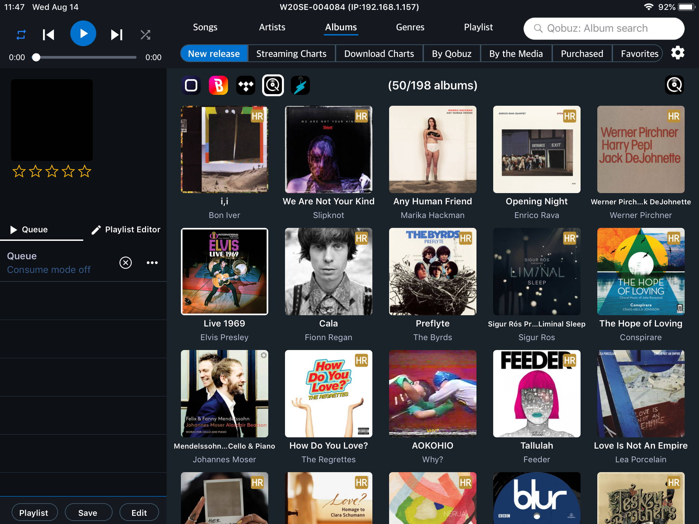Click the now playing artwork placeholder

52,120
